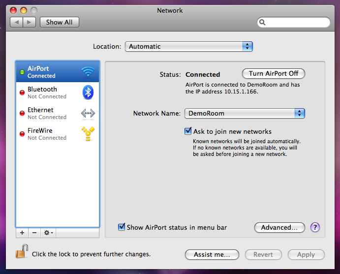Close the Network window
340x274 pixels.
point(13,10)
